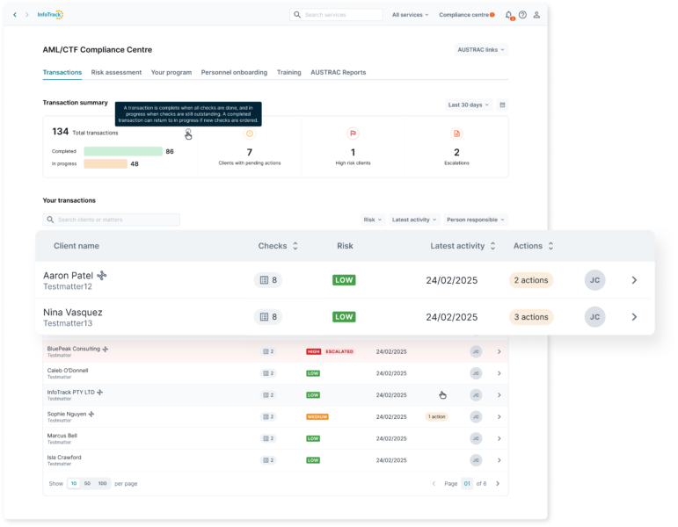Image resolution: width=678 pixels, height=527 pixels.
Task: Click the JC avatar in Aaron Patel row
Action: click(x=595, y=280)
